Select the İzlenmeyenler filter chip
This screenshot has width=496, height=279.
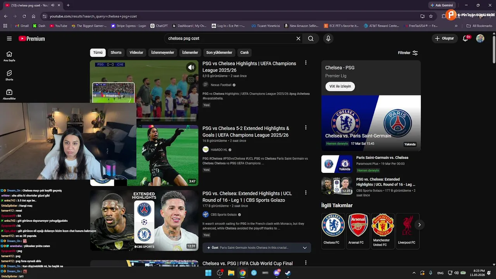(163, 52)
